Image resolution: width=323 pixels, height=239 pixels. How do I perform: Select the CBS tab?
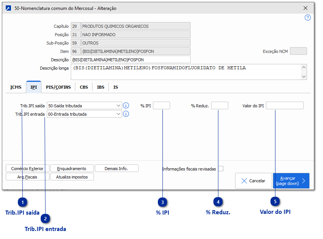pos(84,87)
